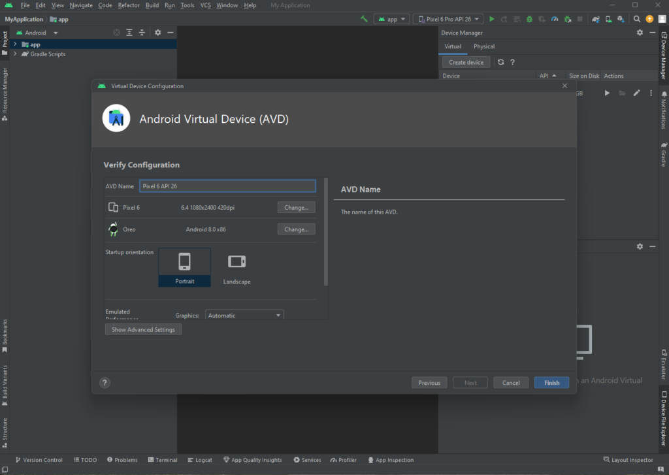The height and width of the screenshot is (475, 669).
Task: Open the device row overflow menu
Action: point(651,93)
